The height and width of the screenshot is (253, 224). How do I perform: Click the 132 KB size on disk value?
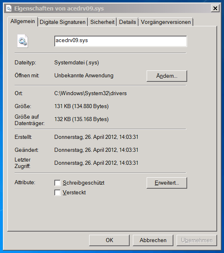[x=81, y=119]
